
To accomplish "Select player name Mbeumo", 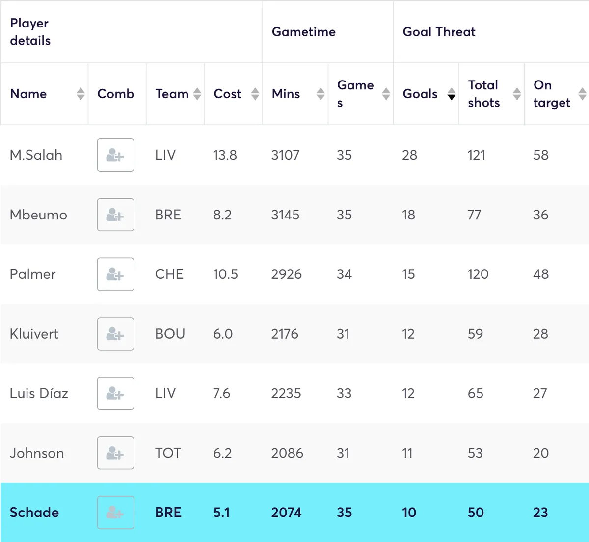I will tap(38, 215).
